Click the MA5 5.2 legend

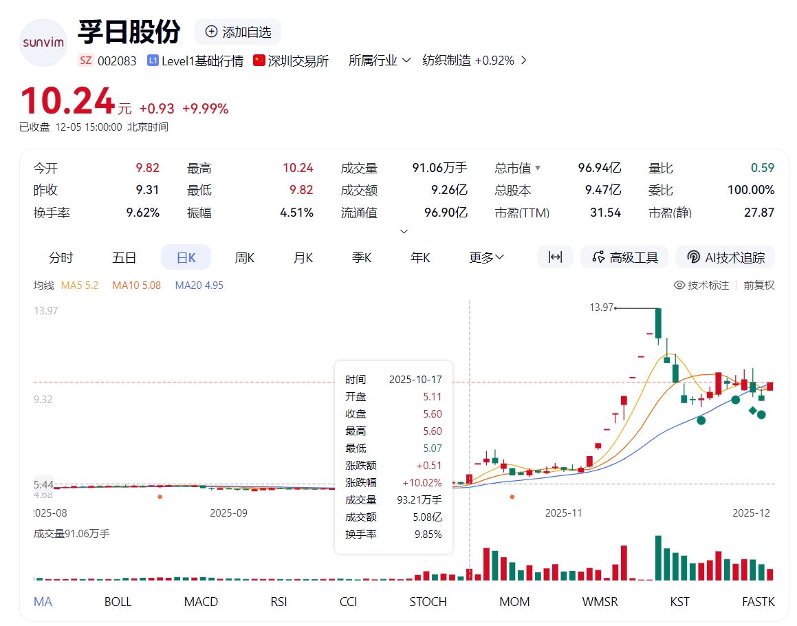point(80,285)
